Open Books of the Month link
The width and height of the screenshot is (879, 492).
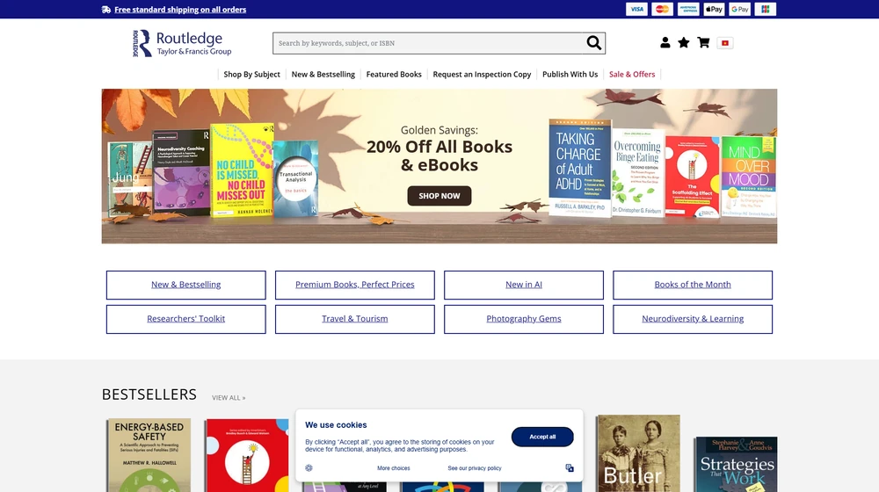click(x=693, y=285)
